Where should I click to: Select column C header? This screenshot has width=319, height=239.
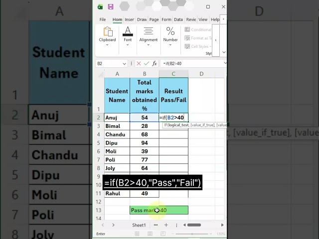click(173, 74)
